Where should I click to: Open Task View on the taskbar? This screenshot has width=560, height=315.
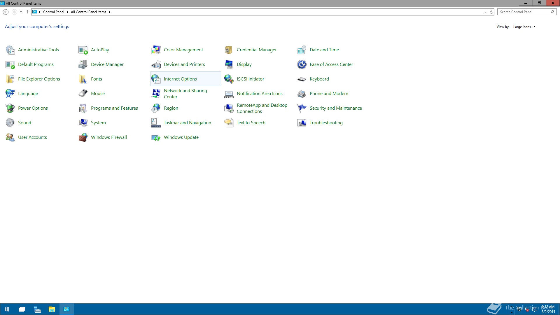coord(22,309)
